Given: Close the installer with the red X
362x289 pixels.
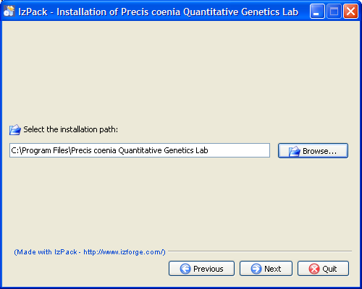Looking at the screenshot, I should [350, 12].
